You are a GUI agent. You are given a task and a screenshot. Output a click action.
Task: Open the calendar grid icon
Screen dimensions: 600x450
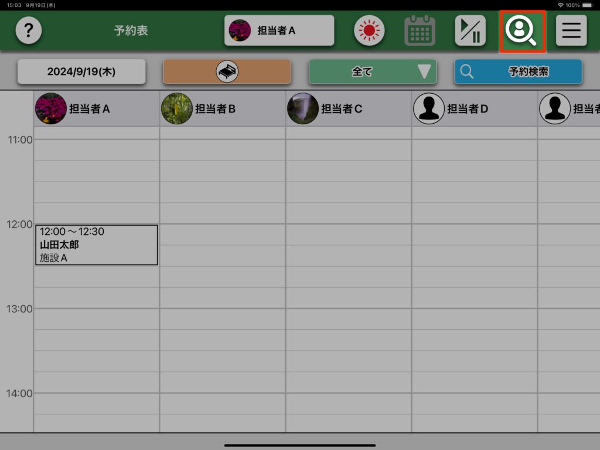[420, 30]
